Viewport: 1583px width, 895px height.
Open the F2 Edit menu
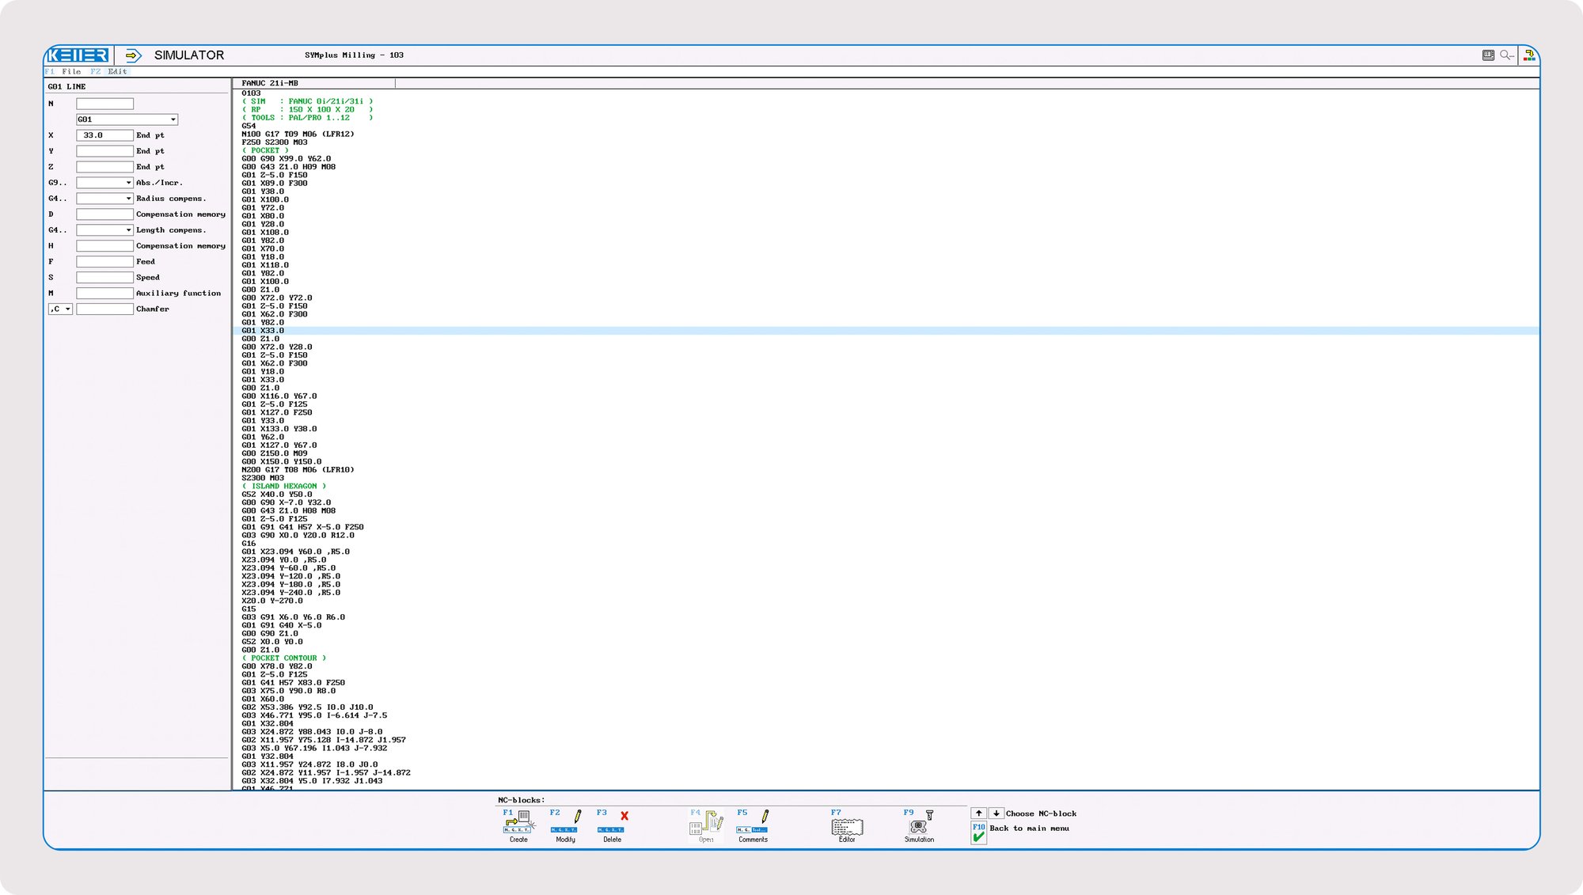click(108, 71)
